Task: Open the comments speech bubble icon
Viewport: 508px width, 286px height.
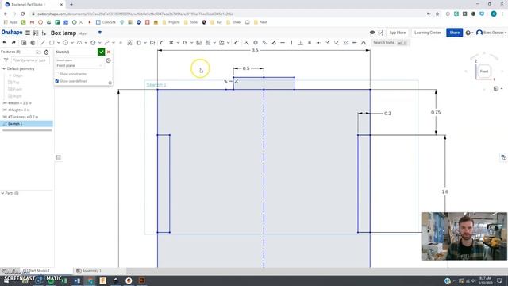Action: (372, 33)
